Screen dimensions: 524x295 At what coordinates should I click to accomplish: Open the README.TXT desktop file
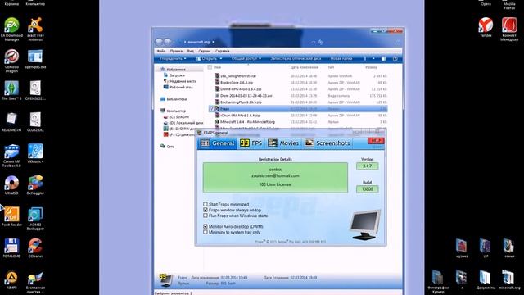pyautogui.click(x=11, y=122)
